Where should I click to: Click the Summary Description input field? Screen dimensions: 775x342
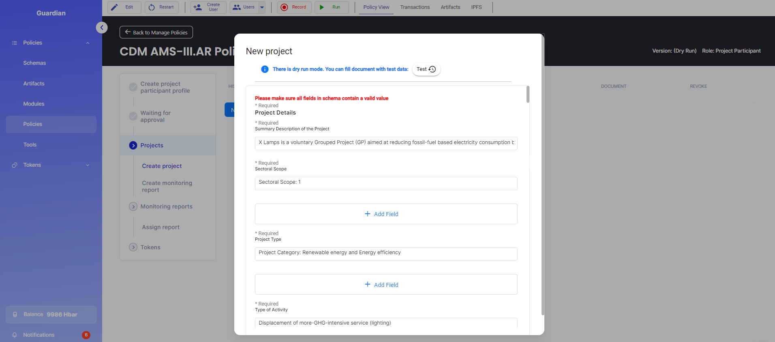tap(386, 143)
